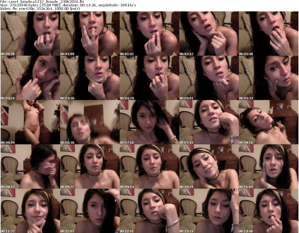The width and height of the screenshot is (299, 233).
Task: Pick the thumbnail stamped 00:08:16
Action: click(x=269, y=122)
